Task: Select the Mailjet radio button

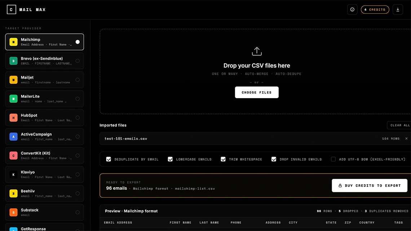Action: [x=78, y=80]
